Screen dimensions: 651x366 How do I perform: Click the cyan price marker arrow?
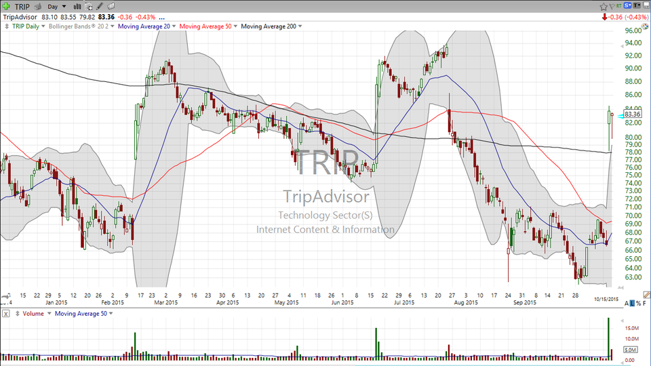pos(620,116)
